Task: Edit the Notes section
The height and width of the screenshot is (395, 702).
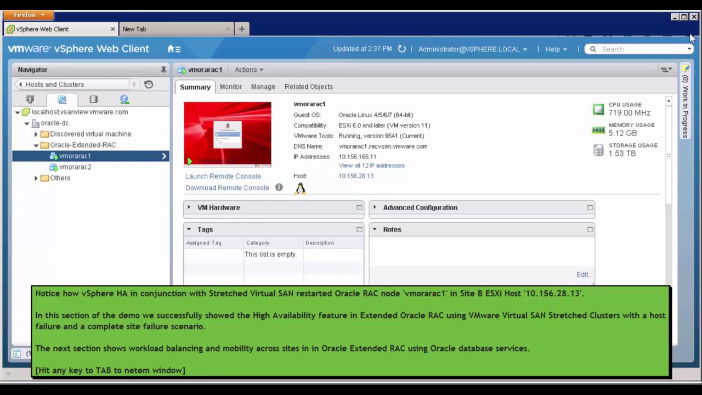Action: (x=583, y=275)
